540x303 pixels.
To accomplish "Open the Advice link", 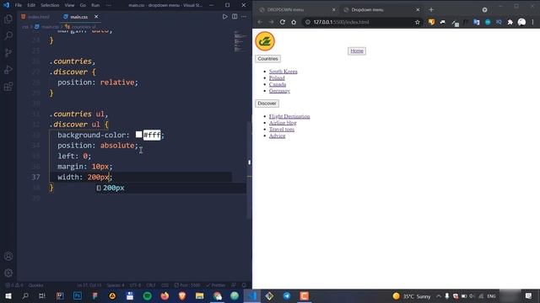I will 278,136.
